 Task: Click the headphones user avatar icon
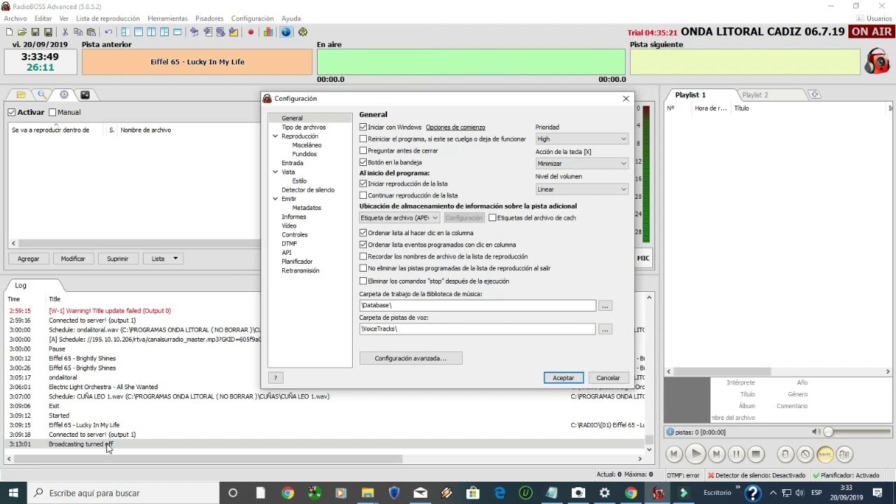[877, 62]
